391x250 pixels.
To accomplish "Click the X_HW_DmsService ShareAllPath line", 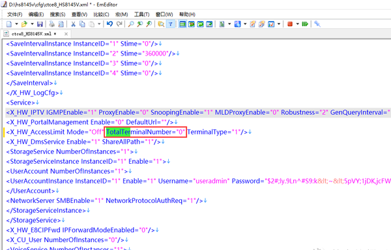I will [x=83, y=142].
